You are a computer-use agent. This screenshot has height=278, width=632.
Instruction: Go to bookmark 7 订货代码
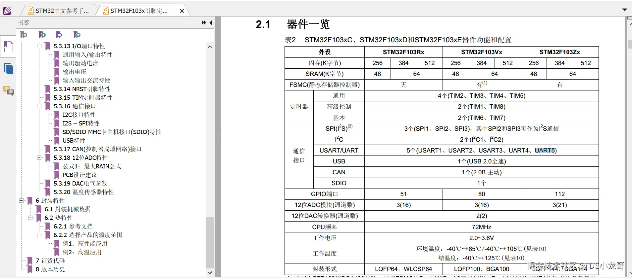click(x=50, y=261)
